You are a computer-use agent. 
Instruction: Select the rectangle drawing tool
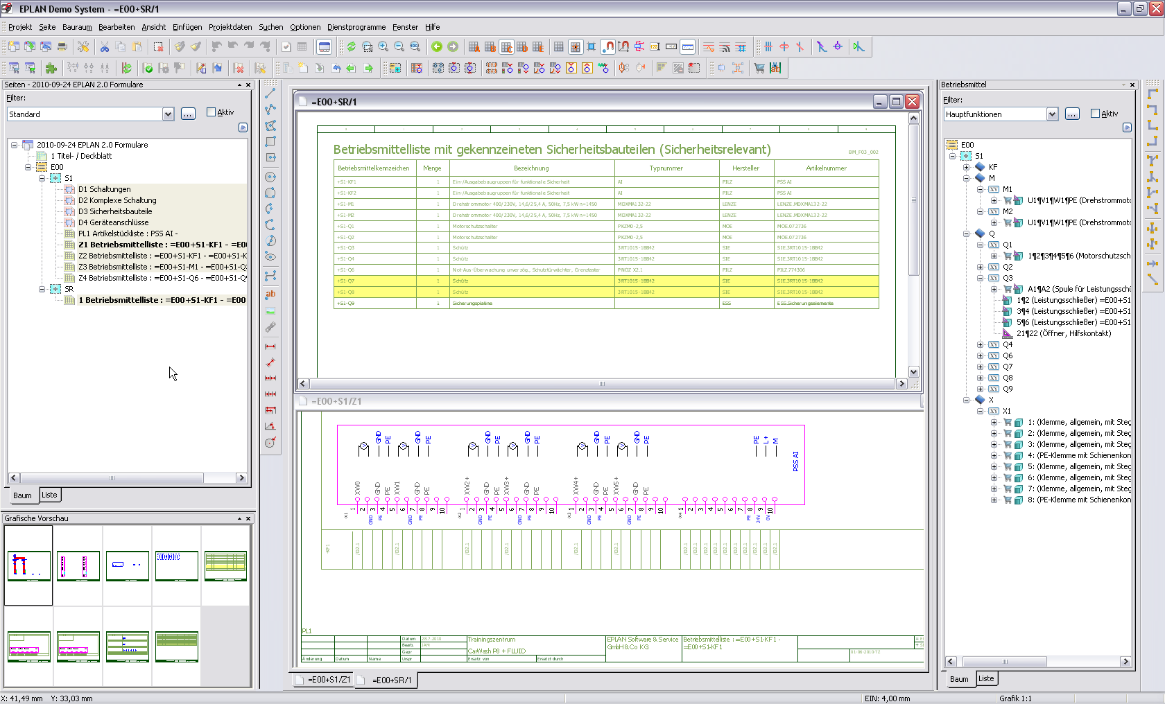click(270, 141)
